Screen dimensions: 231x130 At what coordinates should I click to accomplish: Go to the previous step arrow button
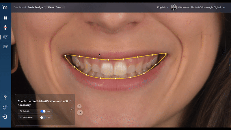pos(80,106)
